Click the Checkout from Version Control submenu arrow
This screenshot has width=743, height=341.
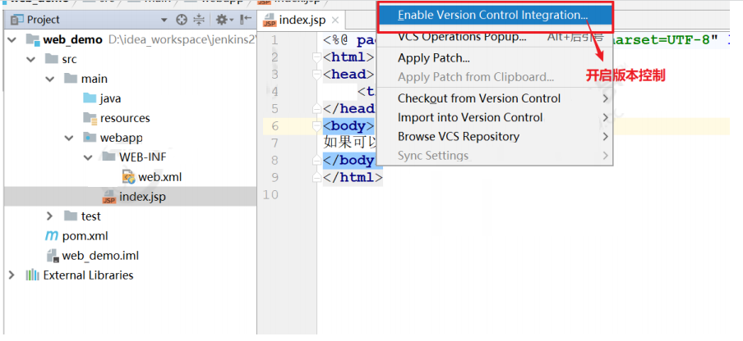pos(605,98)
